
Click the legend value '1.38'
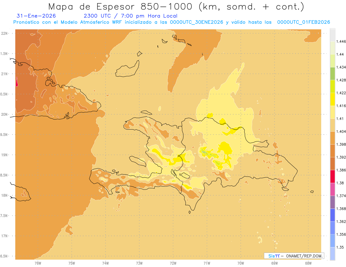point(341,183)
